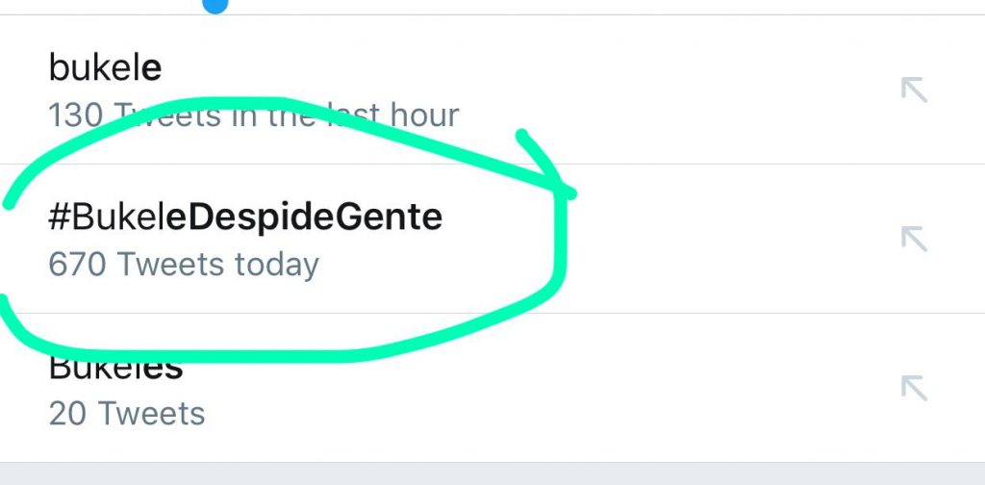
Task: Click the word 'today' under the hashtag
Action: coord(277,266)
